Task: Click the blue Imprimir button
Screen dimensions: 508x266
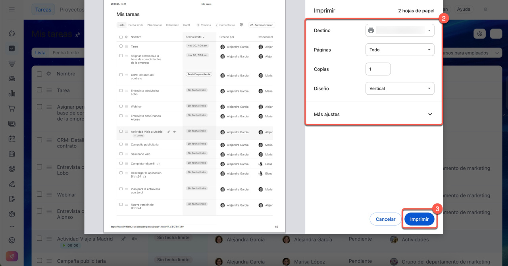Action: [419, 219]
